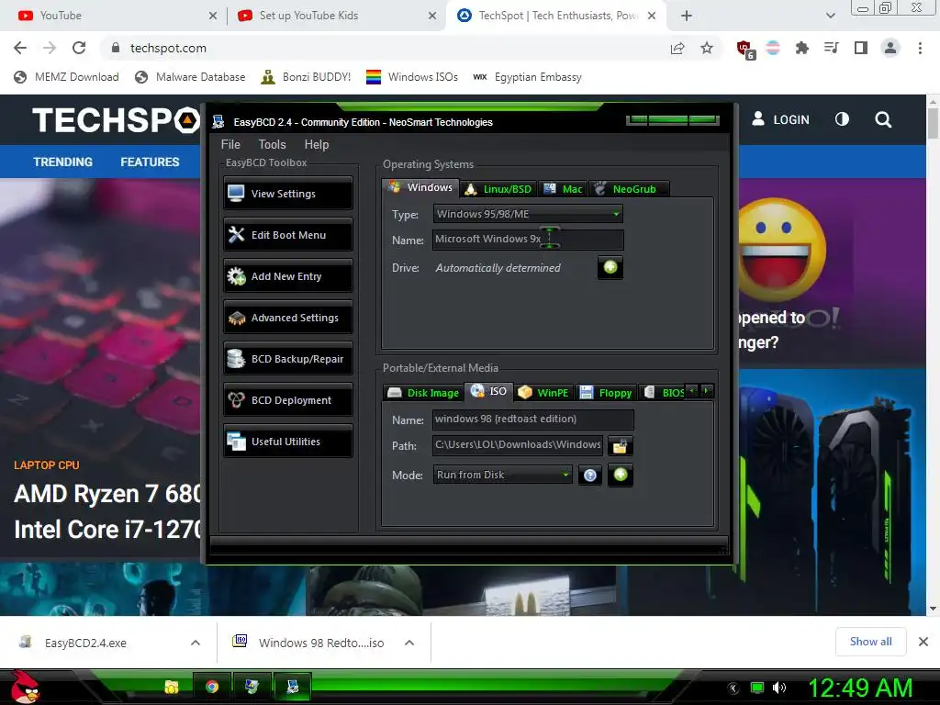Switch to the WinPE tab
This screenshot has width=940, height=705.
click(x=543, y=393)
